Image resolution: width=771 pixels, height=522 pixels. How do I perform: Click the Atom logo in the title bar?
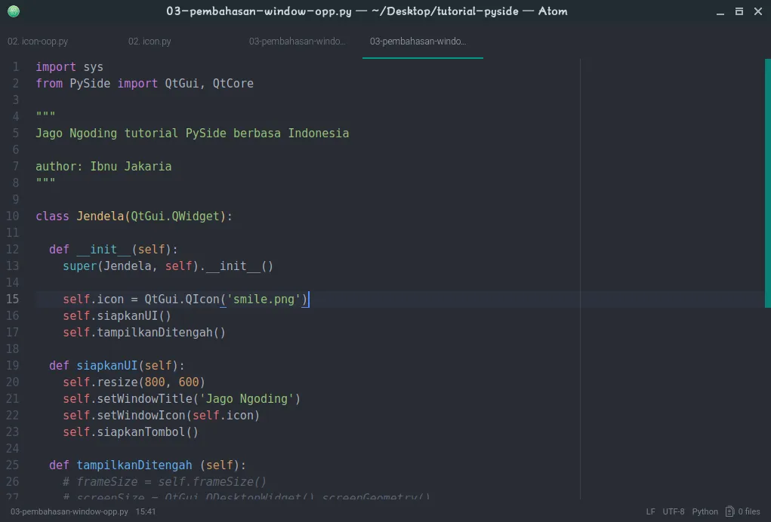point(13,11)
